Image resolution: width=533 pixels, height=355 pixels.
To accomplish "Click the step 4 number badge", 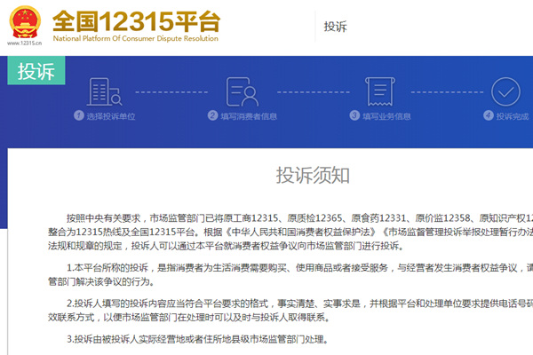I will tap(488, 115).
